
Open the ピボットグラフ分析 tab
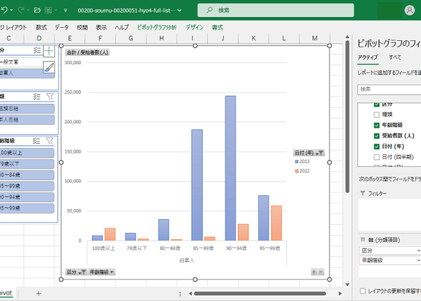point(157,27)
